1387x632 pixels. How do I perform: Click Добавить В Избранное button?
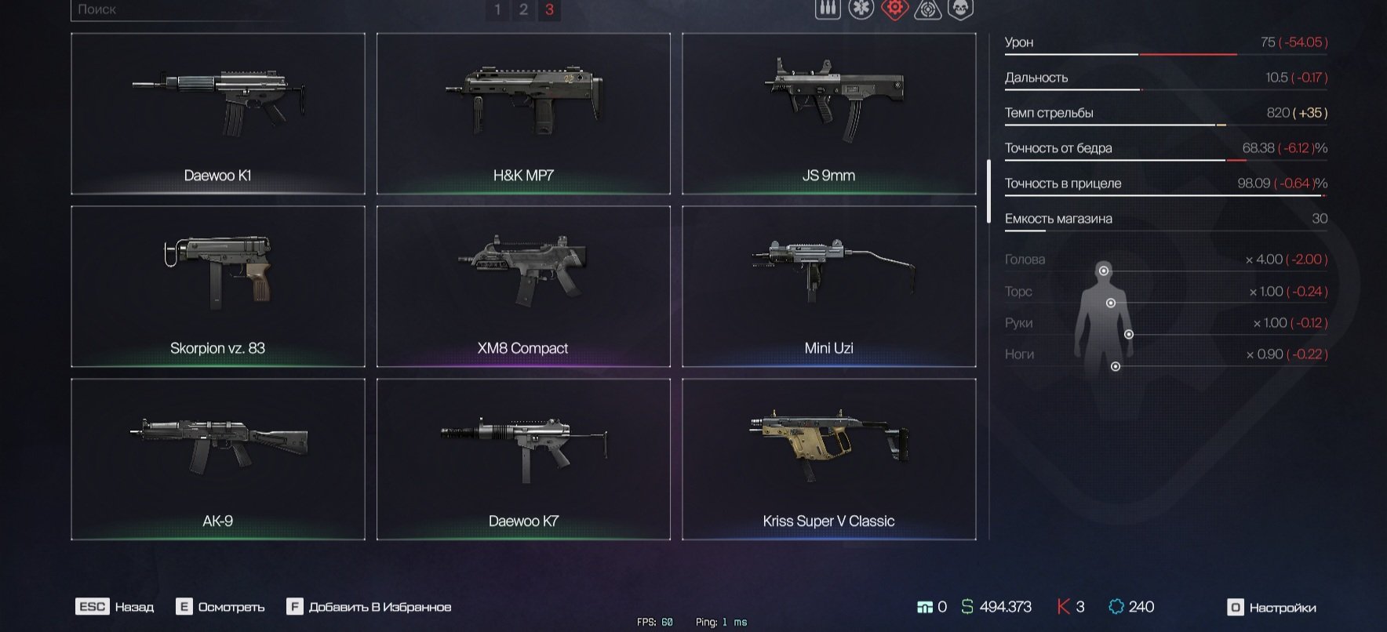coord(369,607)
